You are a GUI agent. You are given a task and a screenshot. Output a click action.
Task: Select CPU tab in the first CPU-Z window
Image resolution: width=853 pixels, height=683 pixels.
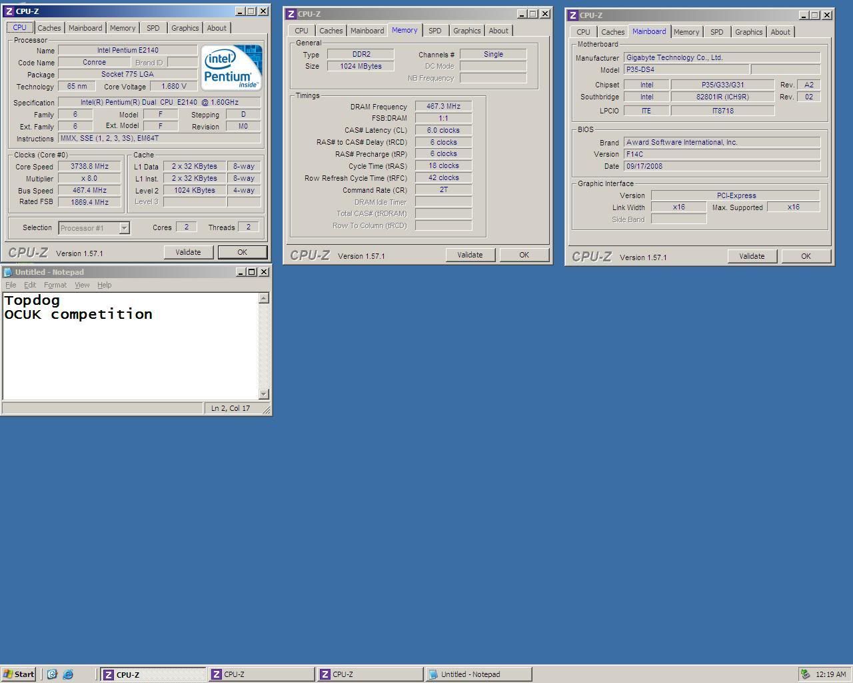tap(19, 27)
